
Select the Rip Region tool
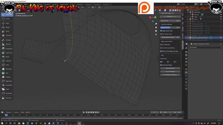7,93
